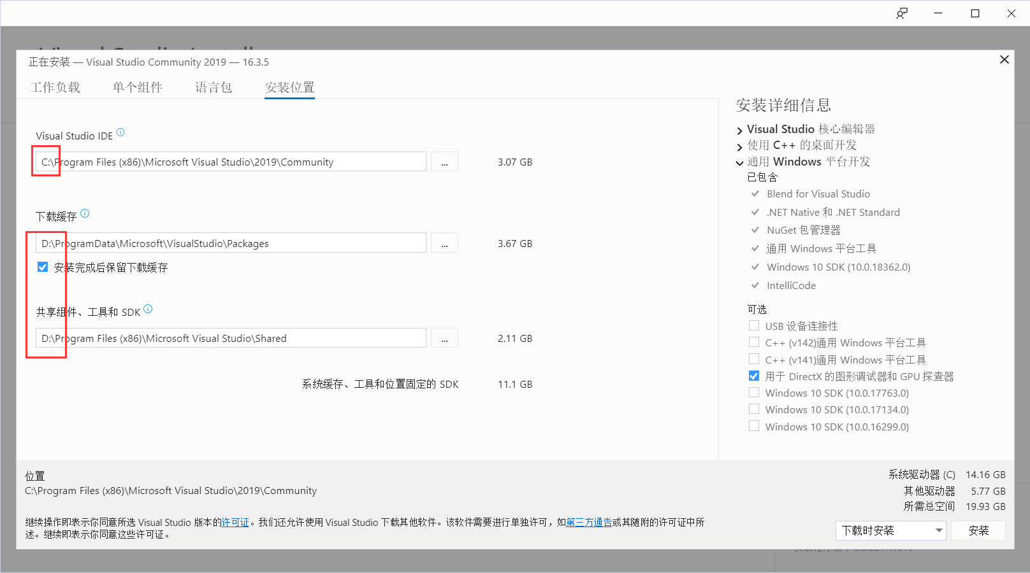This screenshot has width=1030, height=573.
Task: Click 通用 Windows 平台工具 included item
Action: [x=821, y=248]
